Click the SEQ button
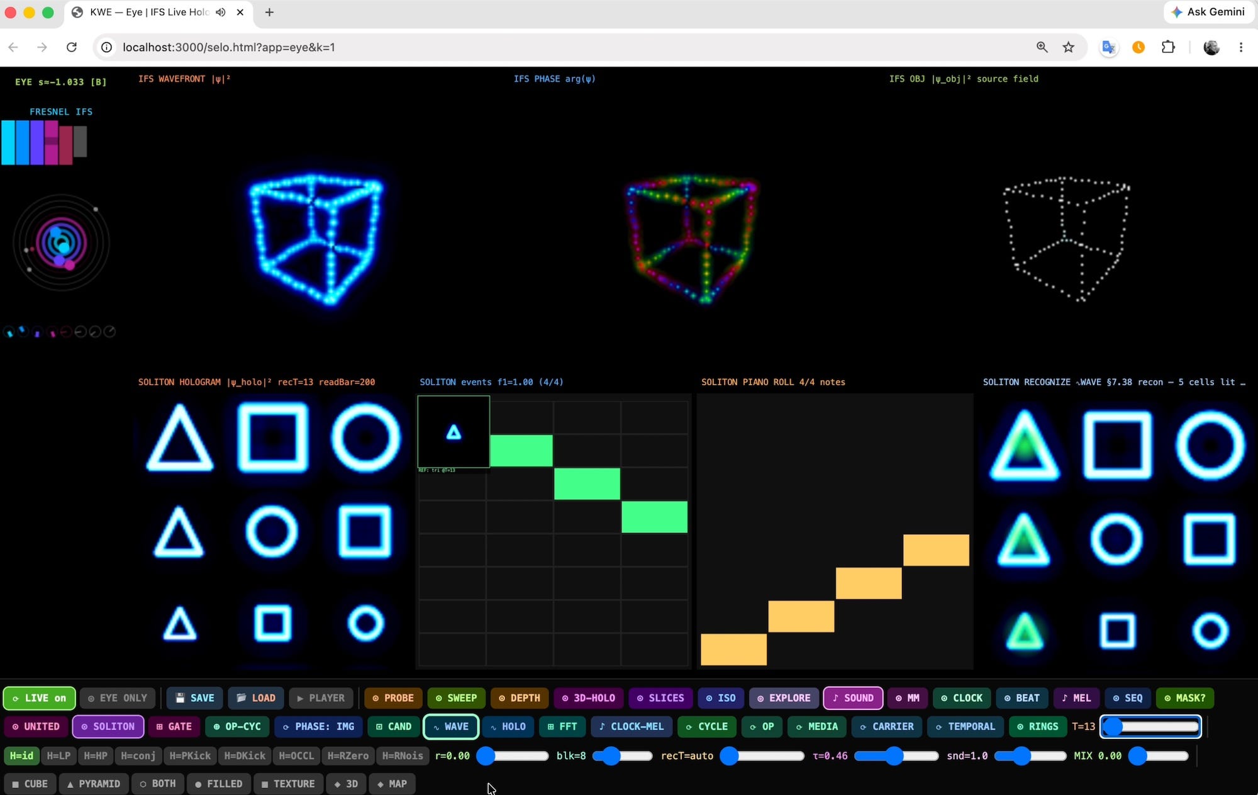This screenshot has height=795, width=1258. click(x=1128, y=698)
